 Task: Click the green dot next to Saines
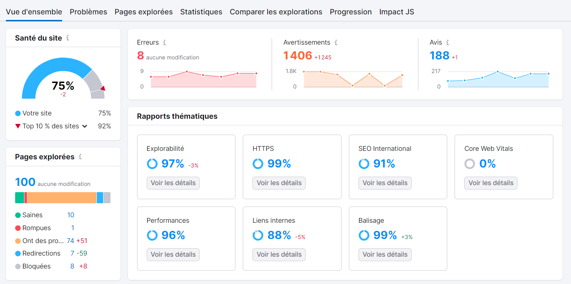(x=17, y=215)
